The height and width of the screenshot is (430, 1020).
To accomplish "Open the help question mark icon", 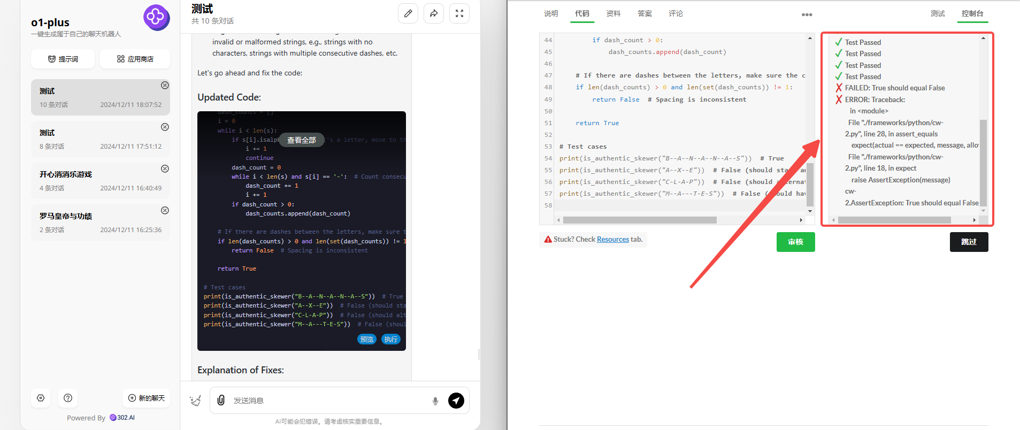I will coord(68,398).
